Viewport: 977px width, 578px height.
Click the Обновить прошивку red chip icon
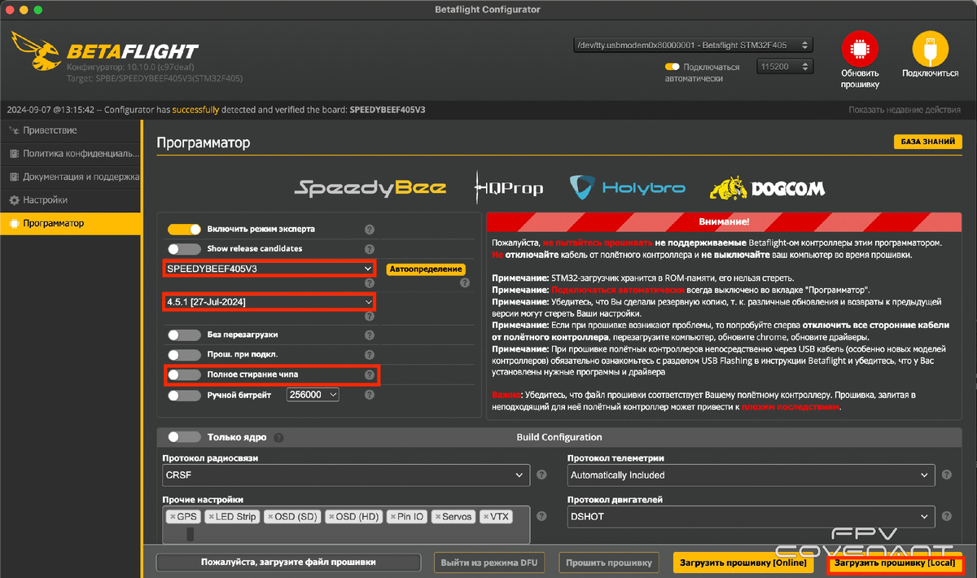(x=860, y=49)
